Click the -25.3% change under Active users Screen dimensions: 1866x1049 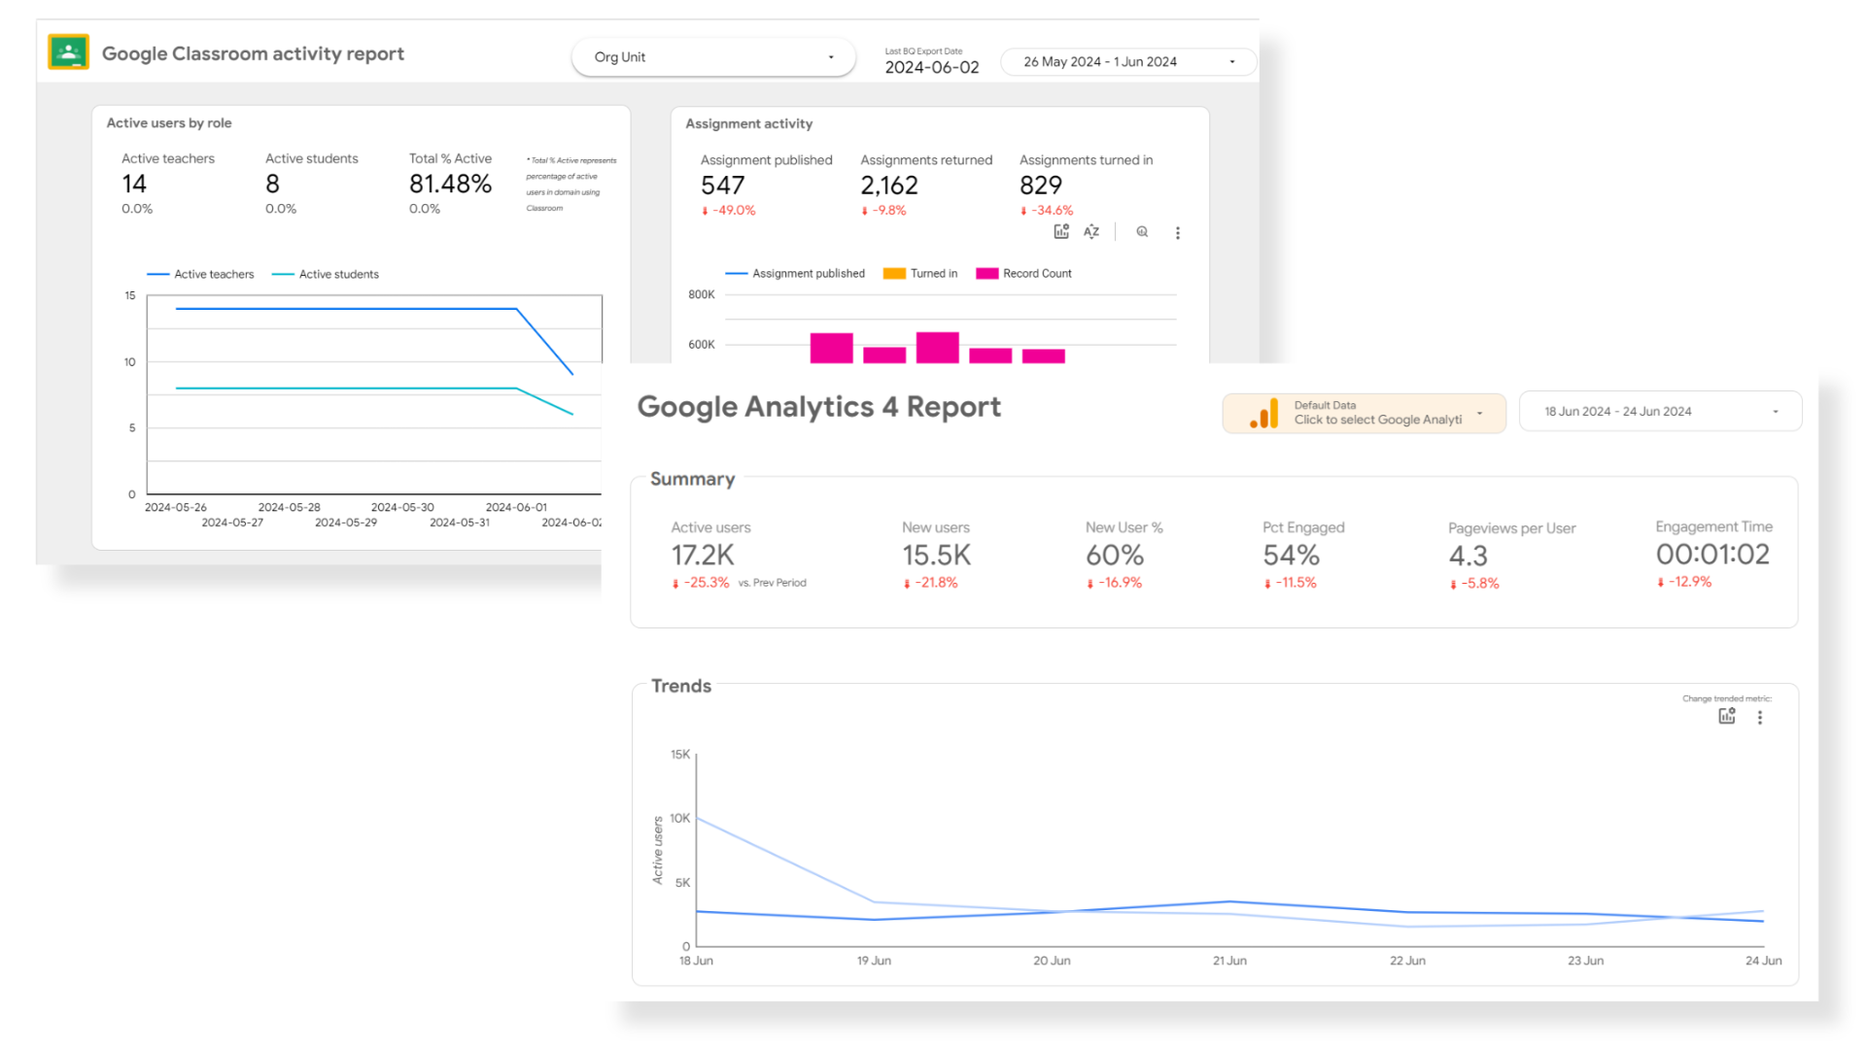[x=701, y=583]
